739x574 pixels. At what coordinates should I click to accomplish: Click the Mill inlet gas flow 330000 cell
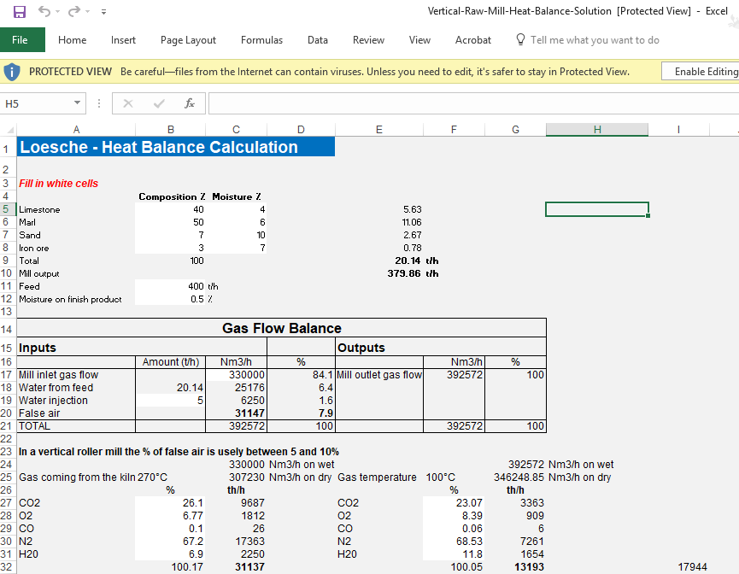(236, 375)
